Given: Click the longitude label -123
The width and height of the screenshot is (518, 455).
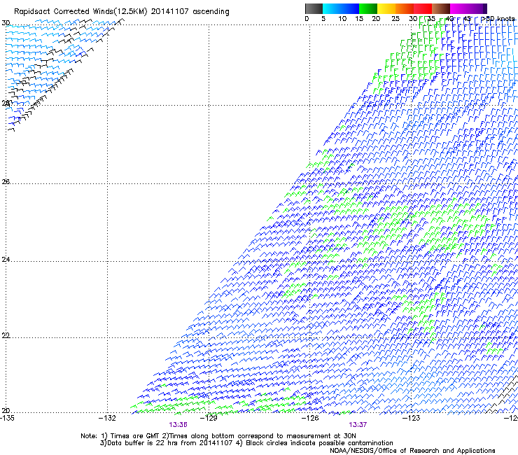Looking at the screenshot, I should point(412,418).
